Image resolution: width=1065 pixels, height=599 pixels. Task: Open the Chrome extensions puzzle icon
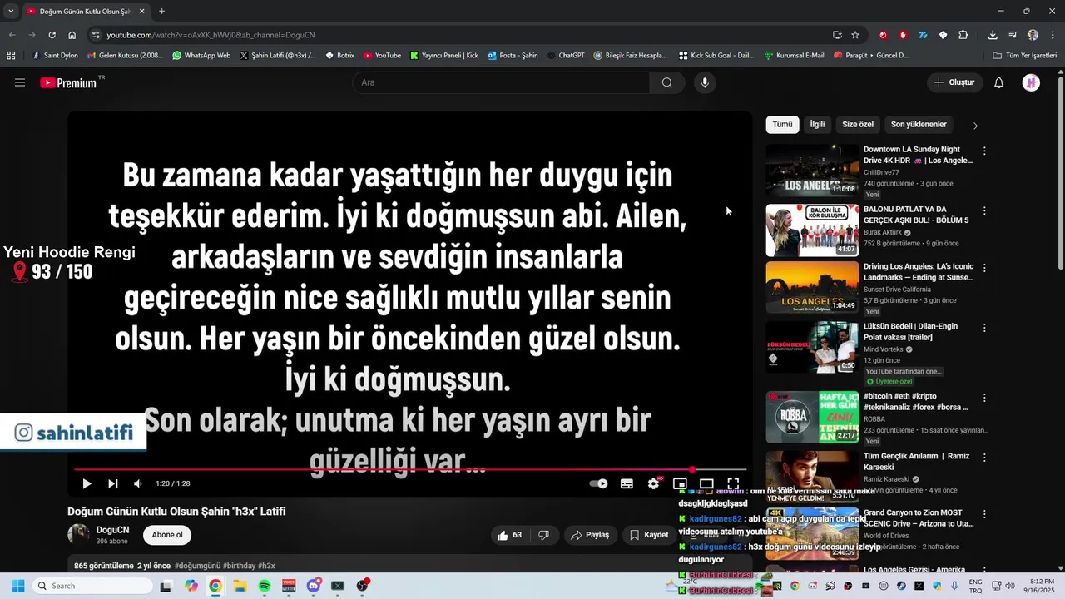(x=963, y=35)
